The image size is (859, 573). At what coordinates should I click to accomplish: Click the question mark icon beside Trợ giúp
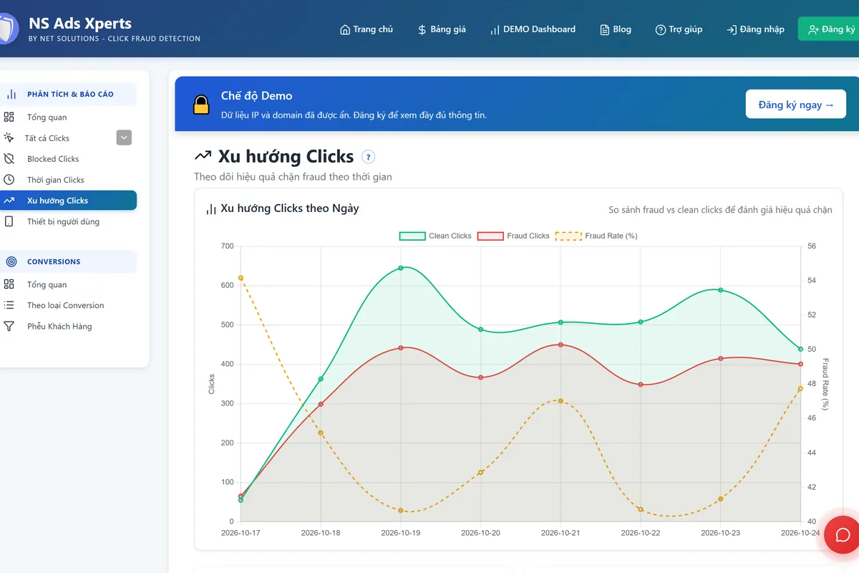pyautogui.click(x=661, y=29)
